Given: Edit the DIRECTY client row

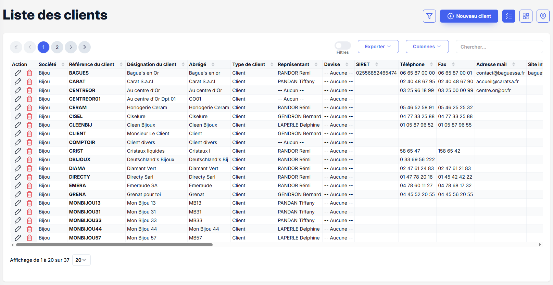Looking at the screenshot, I should pyautogui.click(x=18, y=177).
